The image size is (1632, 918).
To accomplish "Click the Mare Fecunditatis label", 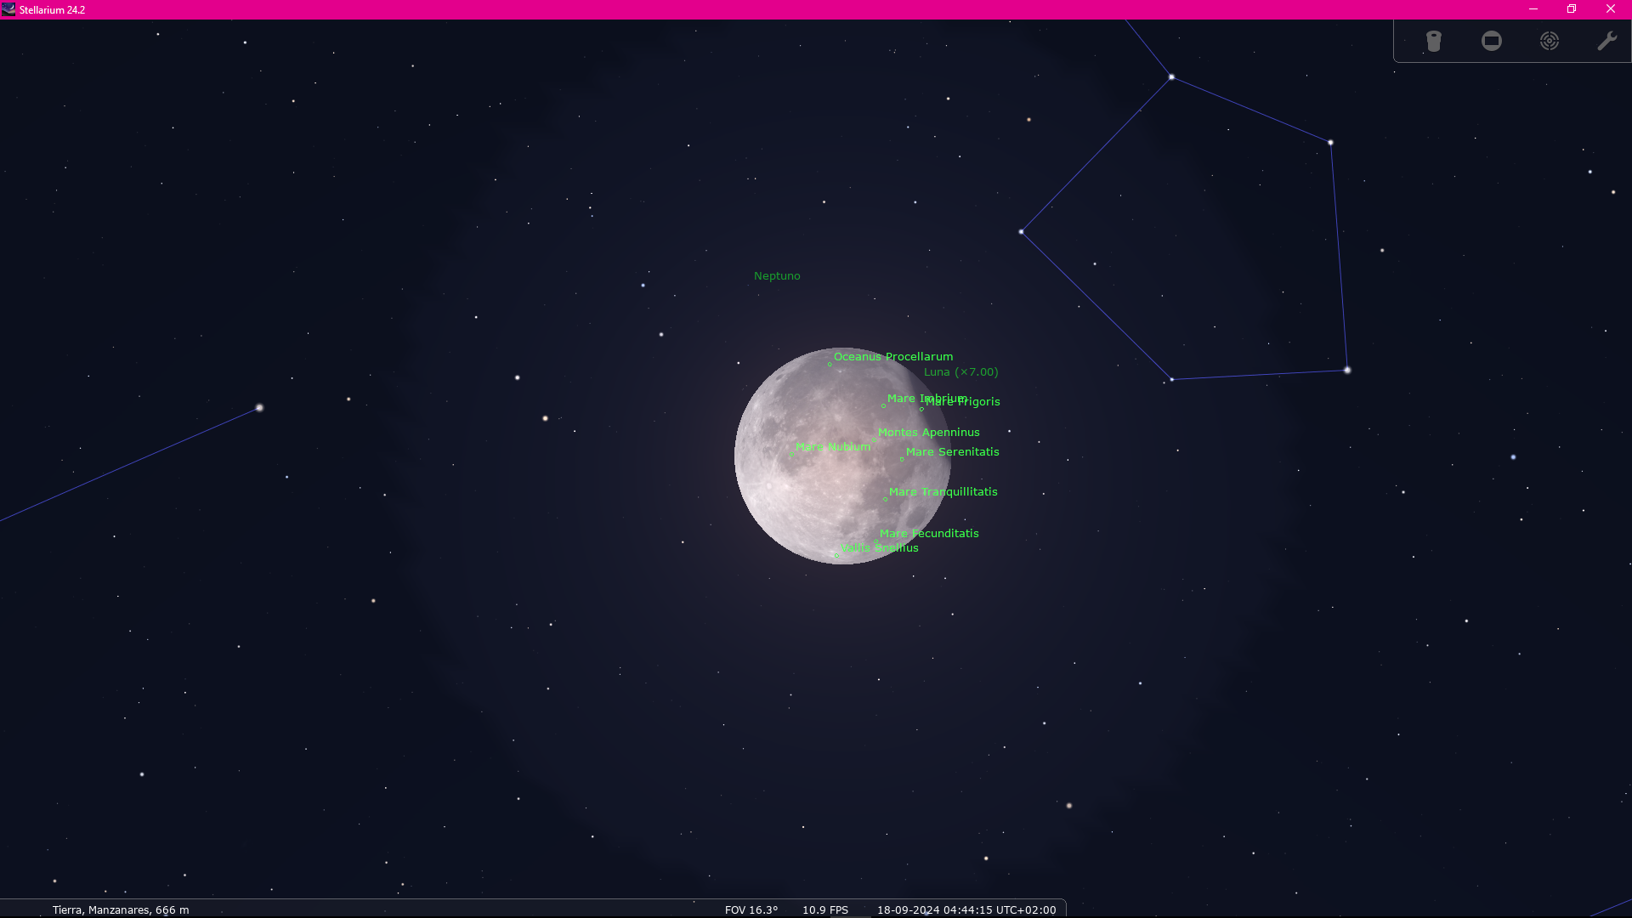I will click(x=929, y=534).
